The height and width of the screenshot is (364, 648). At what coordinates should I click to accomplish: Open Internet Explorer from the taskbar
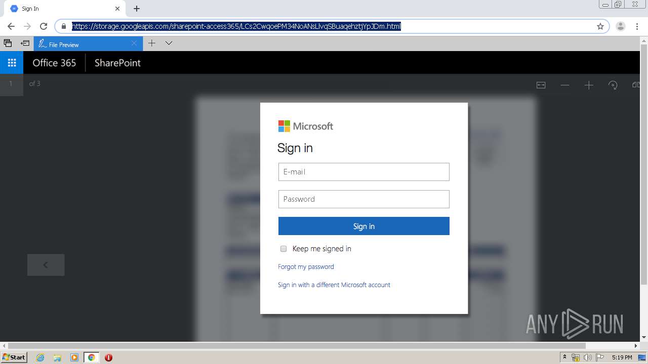coord(40,357)
